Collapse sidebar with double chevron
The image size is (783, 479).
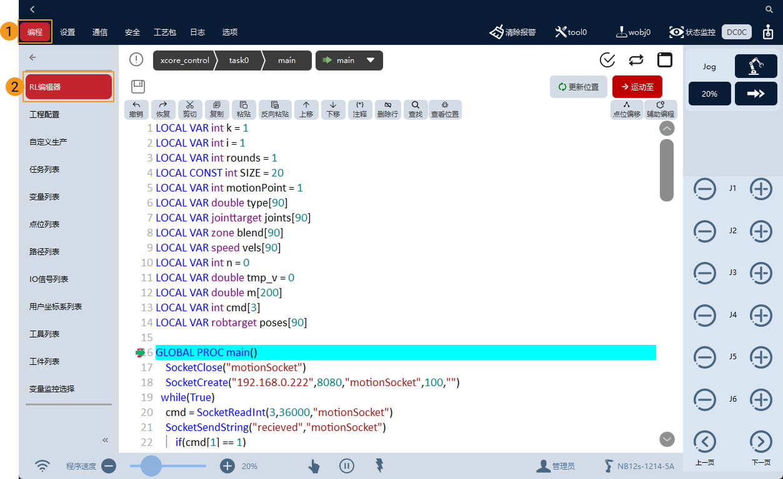click(106, 440)
